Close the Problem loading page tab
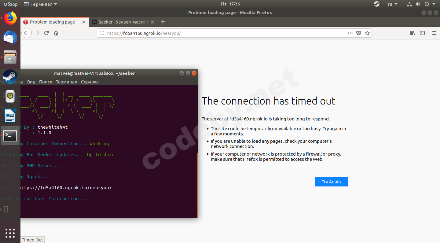 click(84, 22)
